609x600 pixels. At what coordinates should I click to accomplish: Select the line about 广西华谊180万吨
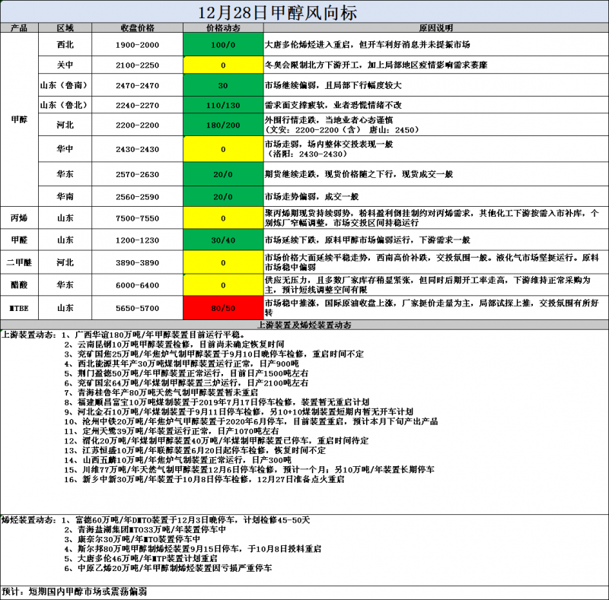153,335
